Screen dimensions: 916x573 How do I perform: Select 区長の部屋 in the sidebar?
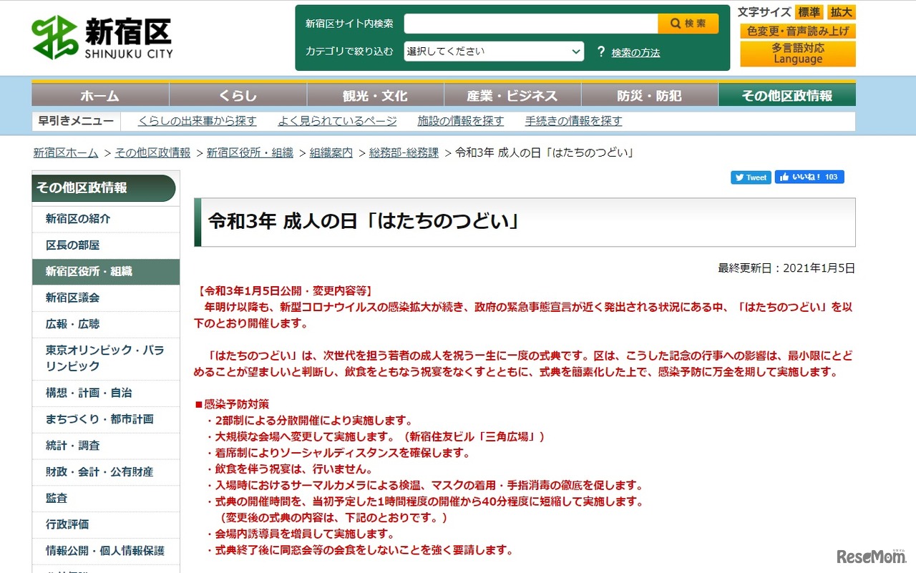click(72, 245)
